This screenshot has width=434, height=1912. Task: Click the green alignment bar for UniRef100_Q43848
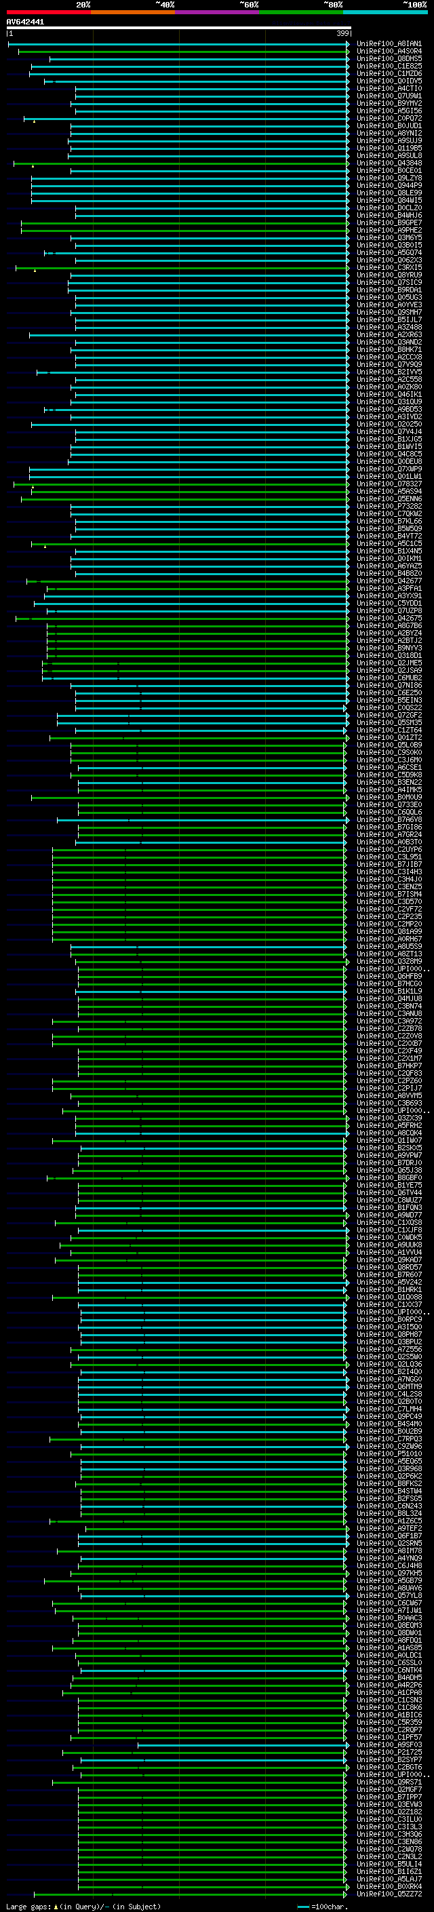180,163
